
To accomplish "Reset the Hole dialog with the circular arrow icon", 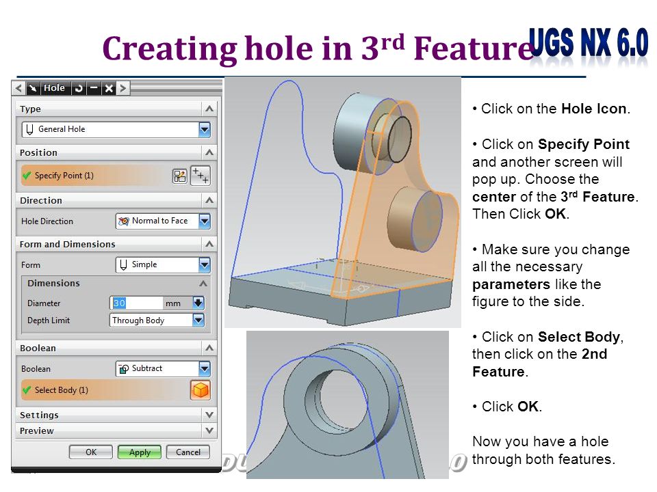I will (x=78, y=88).
